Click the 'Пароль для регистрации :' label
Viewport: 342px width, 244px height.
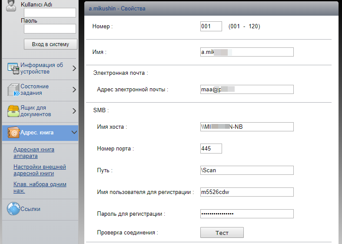click(131, 214)
